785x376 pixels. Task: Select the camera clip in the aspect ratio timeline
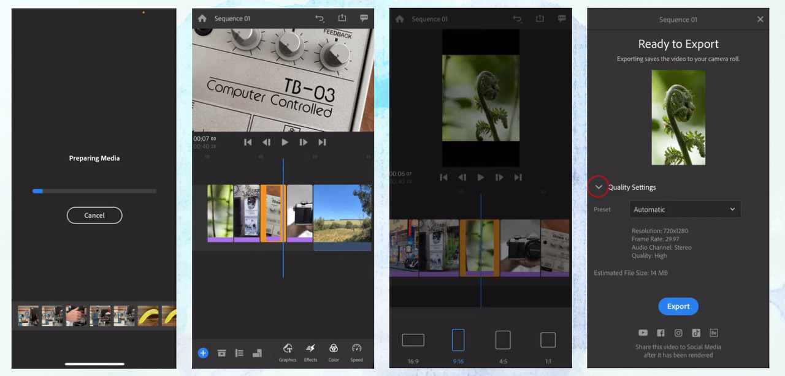tap(520, 248)
